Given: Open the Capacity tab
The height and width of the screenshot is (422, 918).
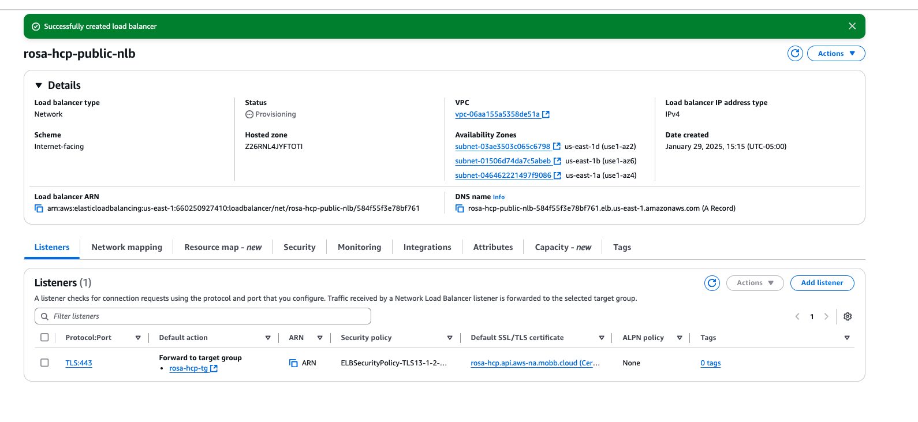Looking at the screenshot, I should 563,247.
